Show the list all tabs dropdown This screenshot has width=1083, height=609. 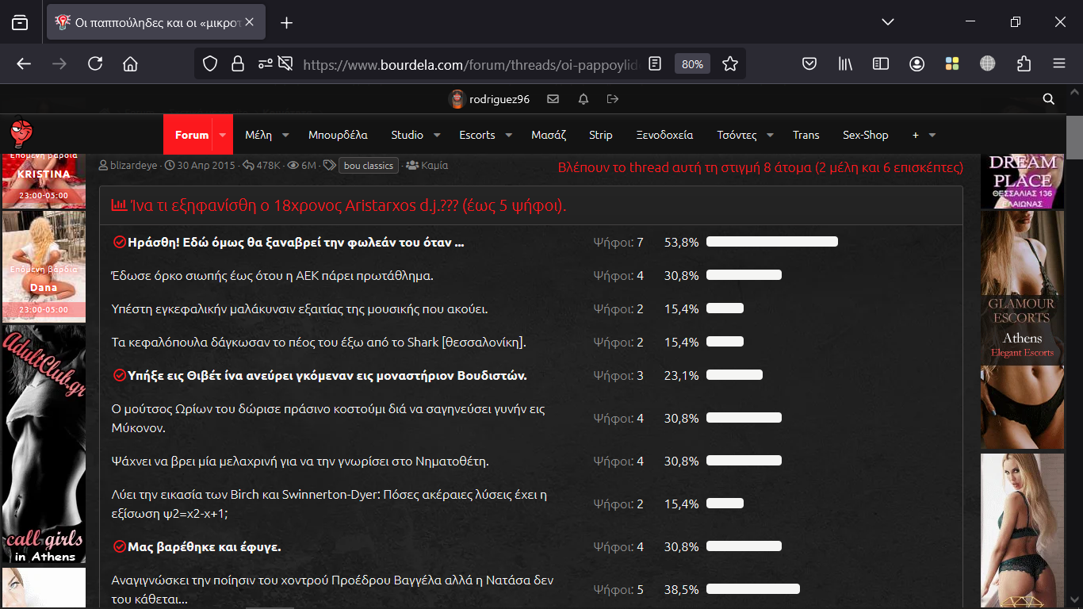click(888, 22)
